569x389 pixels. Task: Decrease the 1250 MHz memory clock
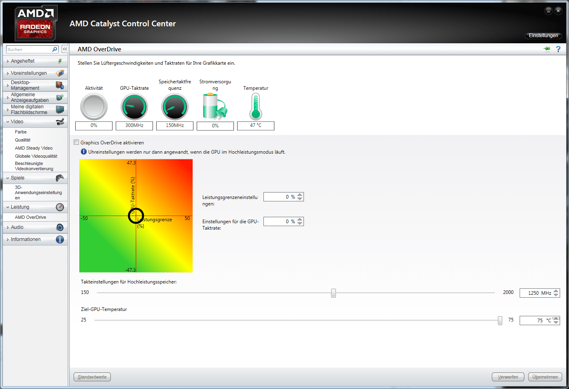coord(556,295)
